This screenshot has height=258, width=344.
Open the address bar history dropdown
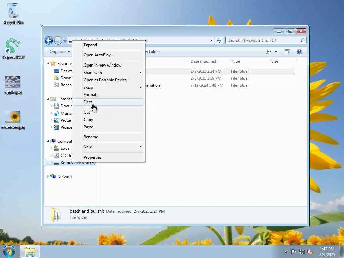(x=211, y=40)
